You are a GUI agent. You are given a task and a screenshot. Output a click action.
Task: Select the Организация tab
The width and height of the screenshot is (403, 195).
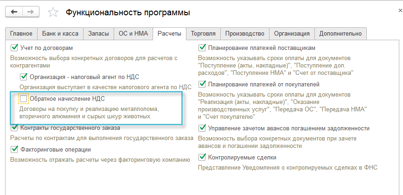click(292, 34)
